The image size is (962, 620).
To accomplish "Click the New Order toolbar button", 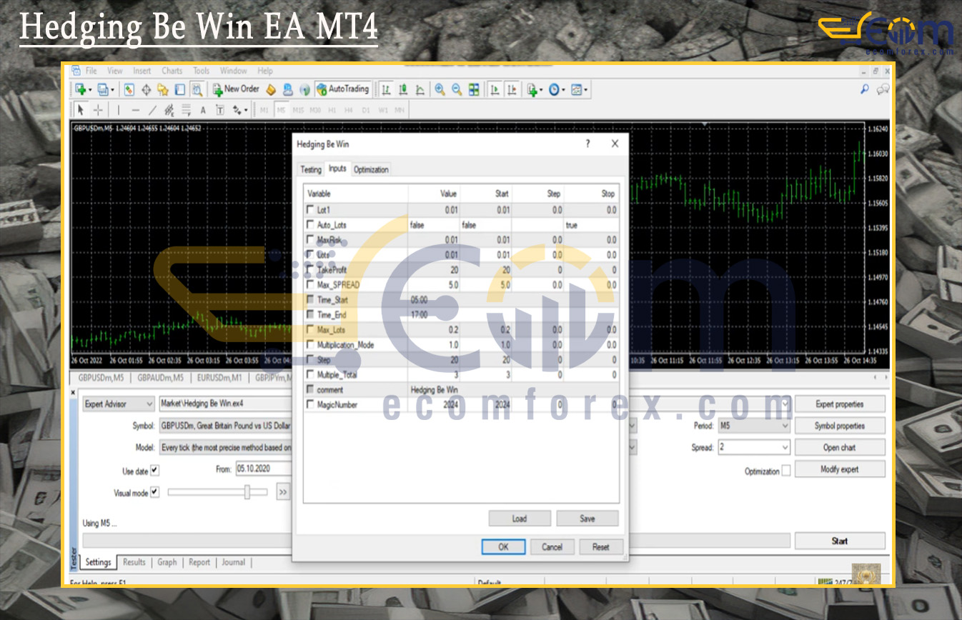I will pos(236,89).
